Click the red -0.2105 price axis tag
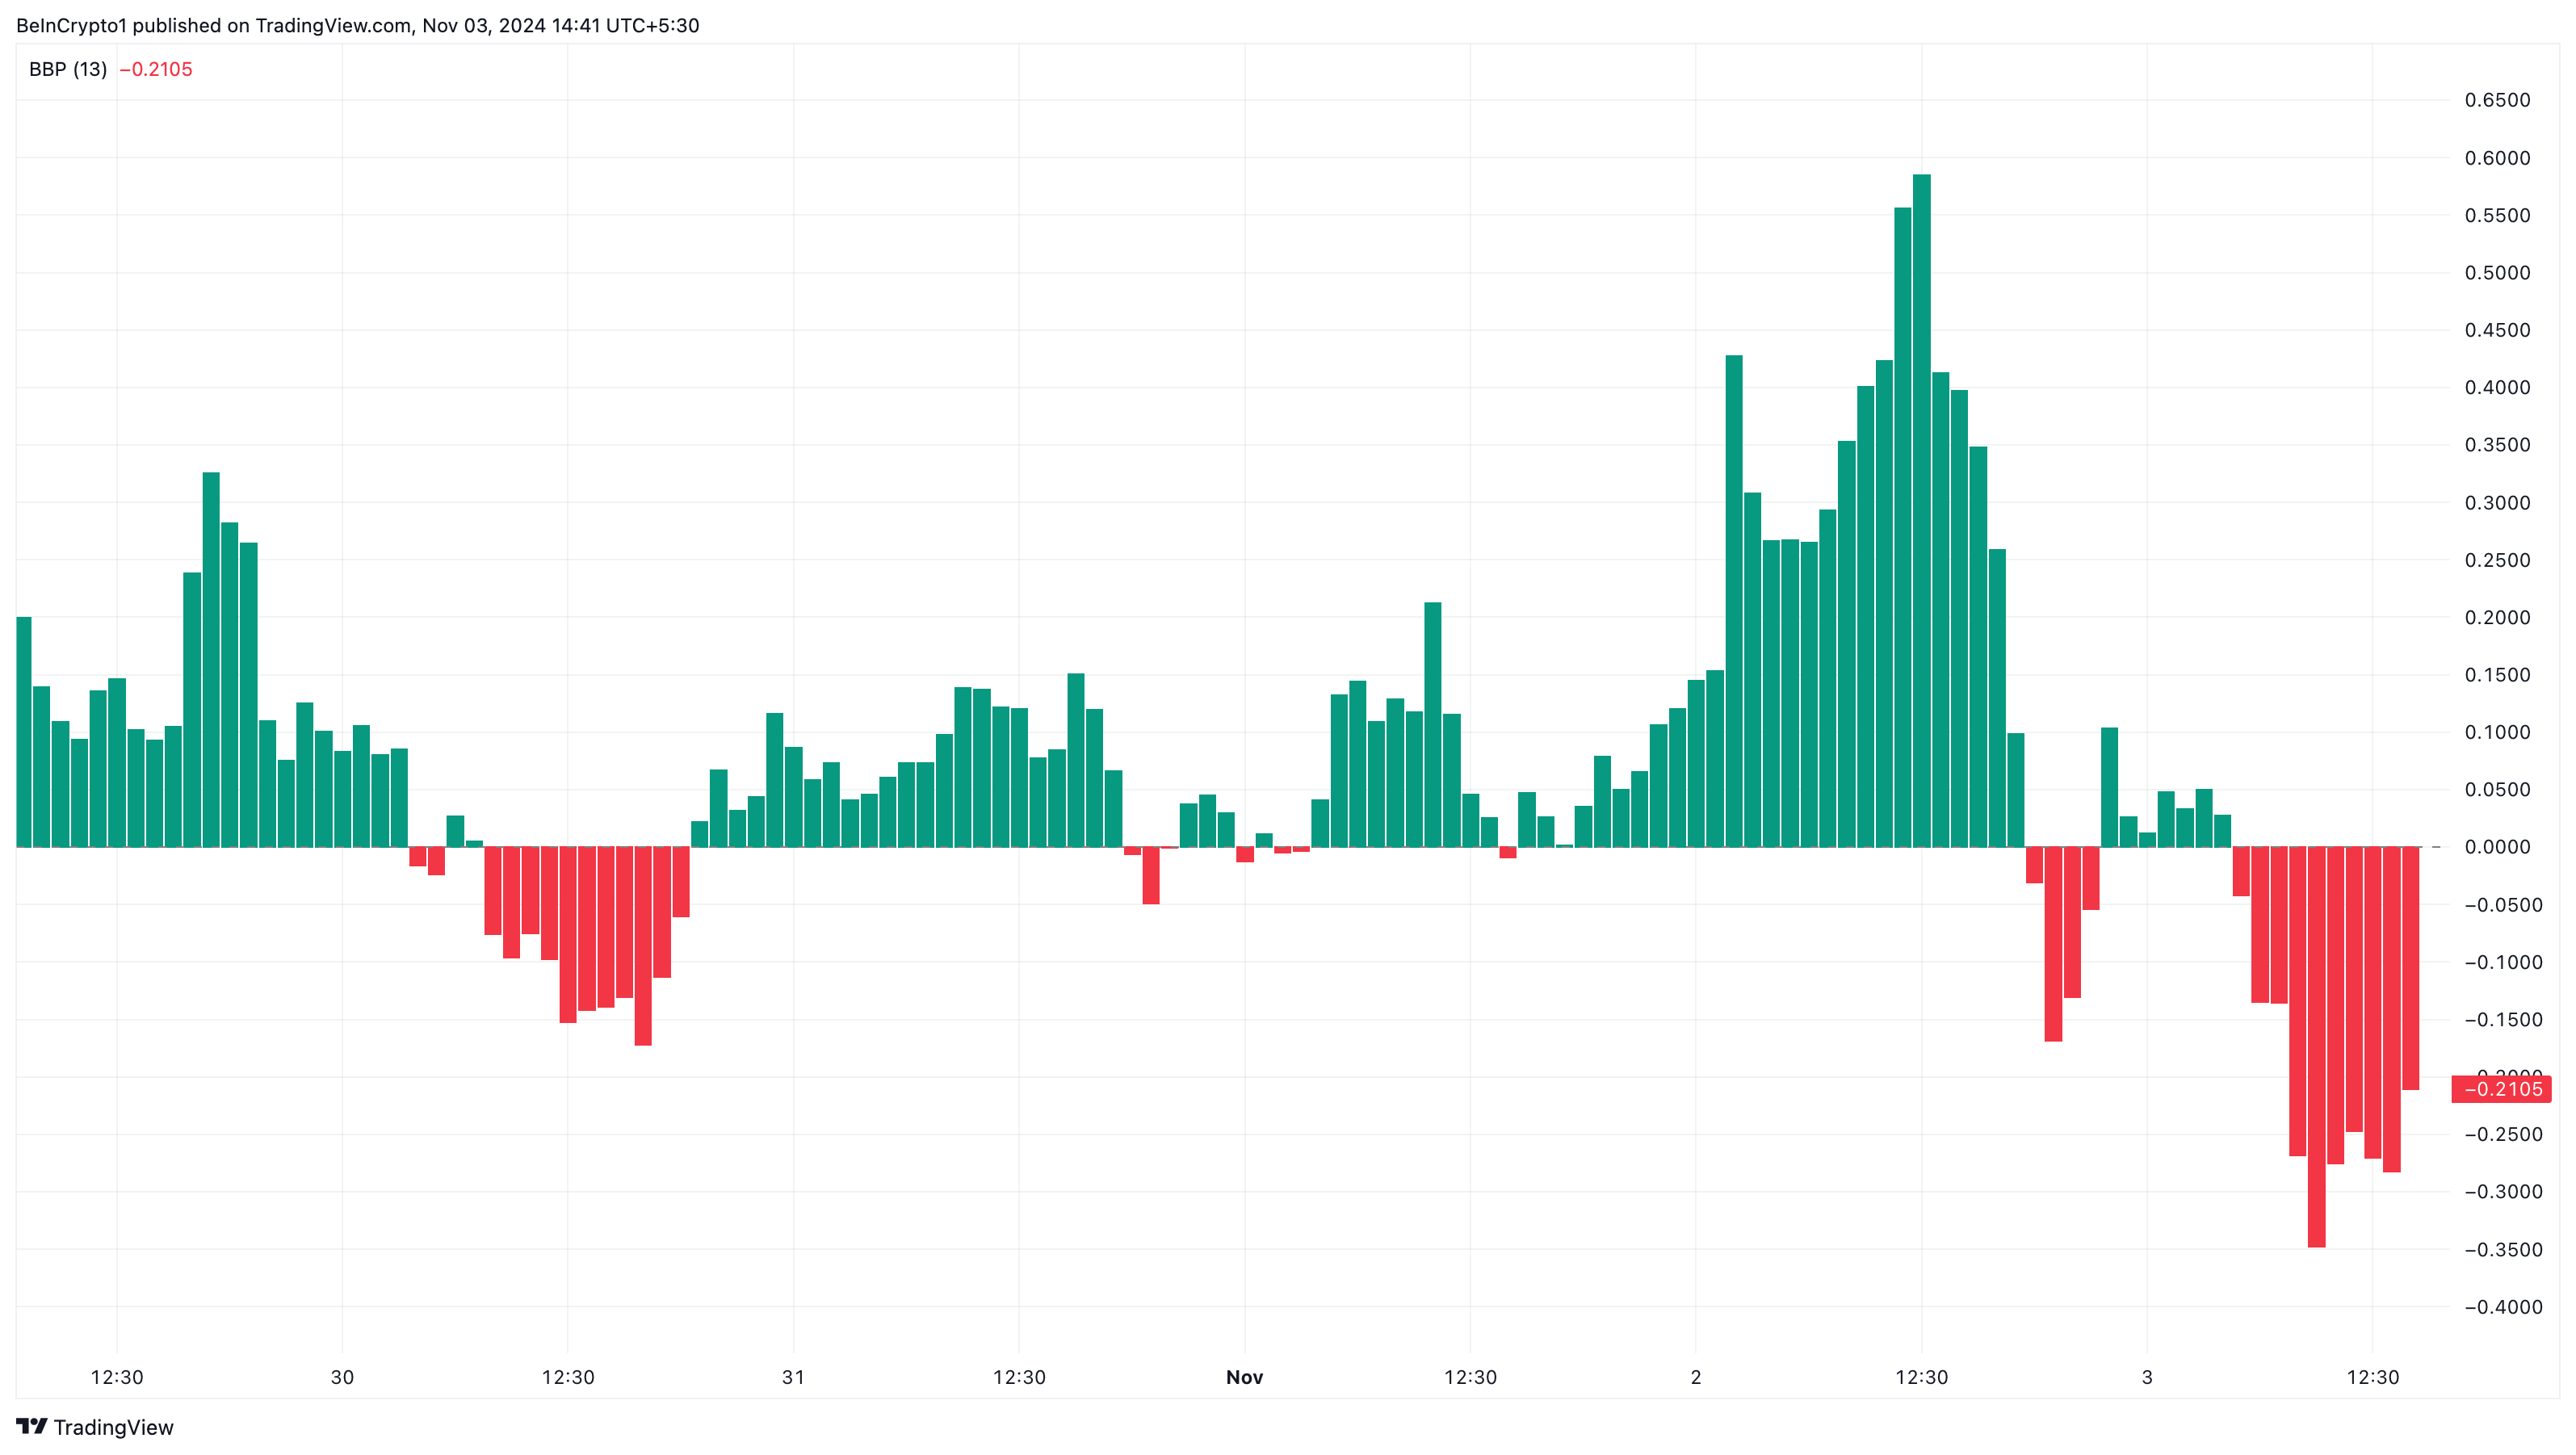 tap(2500, 1089)
